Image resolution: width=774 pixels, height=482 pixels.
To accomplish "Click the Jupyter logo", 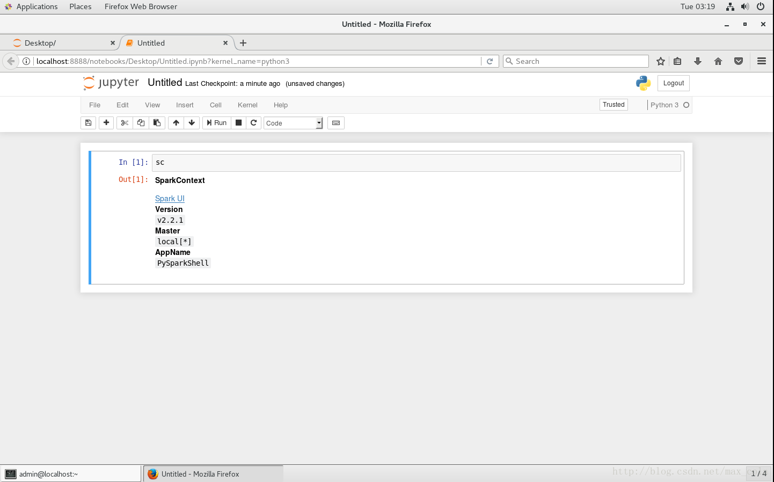I will point(111,83).
